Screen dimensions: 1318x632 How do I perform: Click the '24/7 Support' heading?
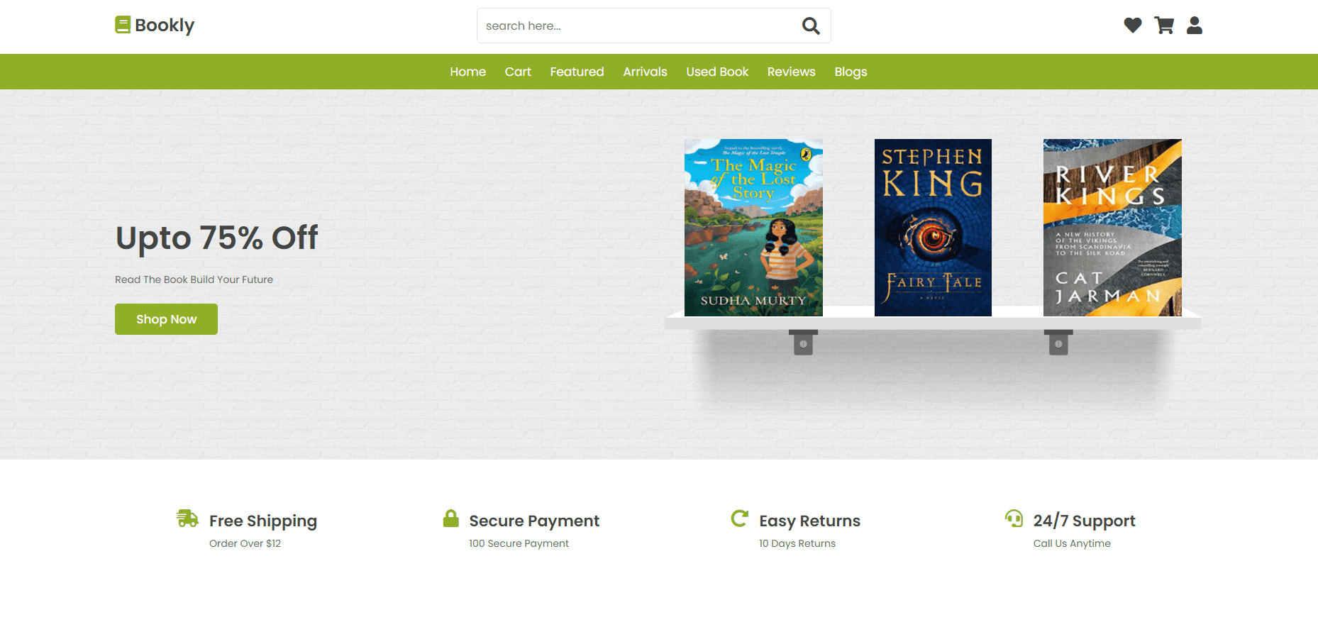[x=1084, y=521]
